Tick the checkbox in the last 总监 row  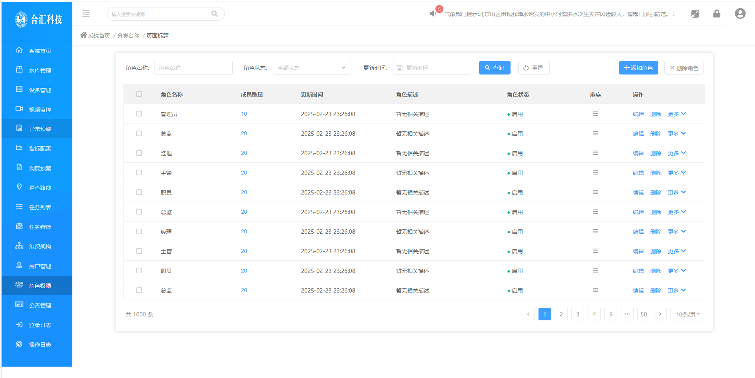click(x=139, y=290)
